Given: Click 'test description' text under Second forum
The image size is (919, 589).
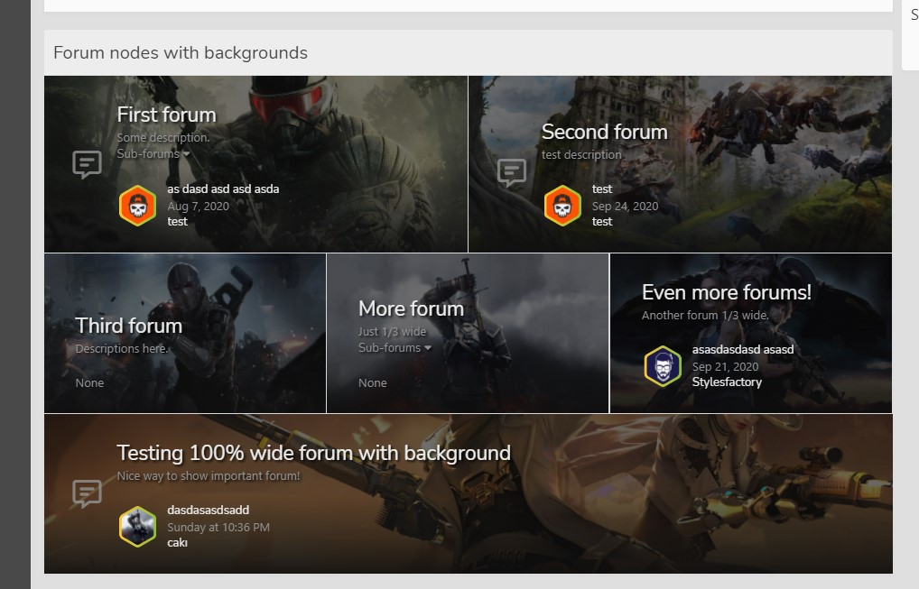Looking at the screenshot, I should click(x=581, y=154).
